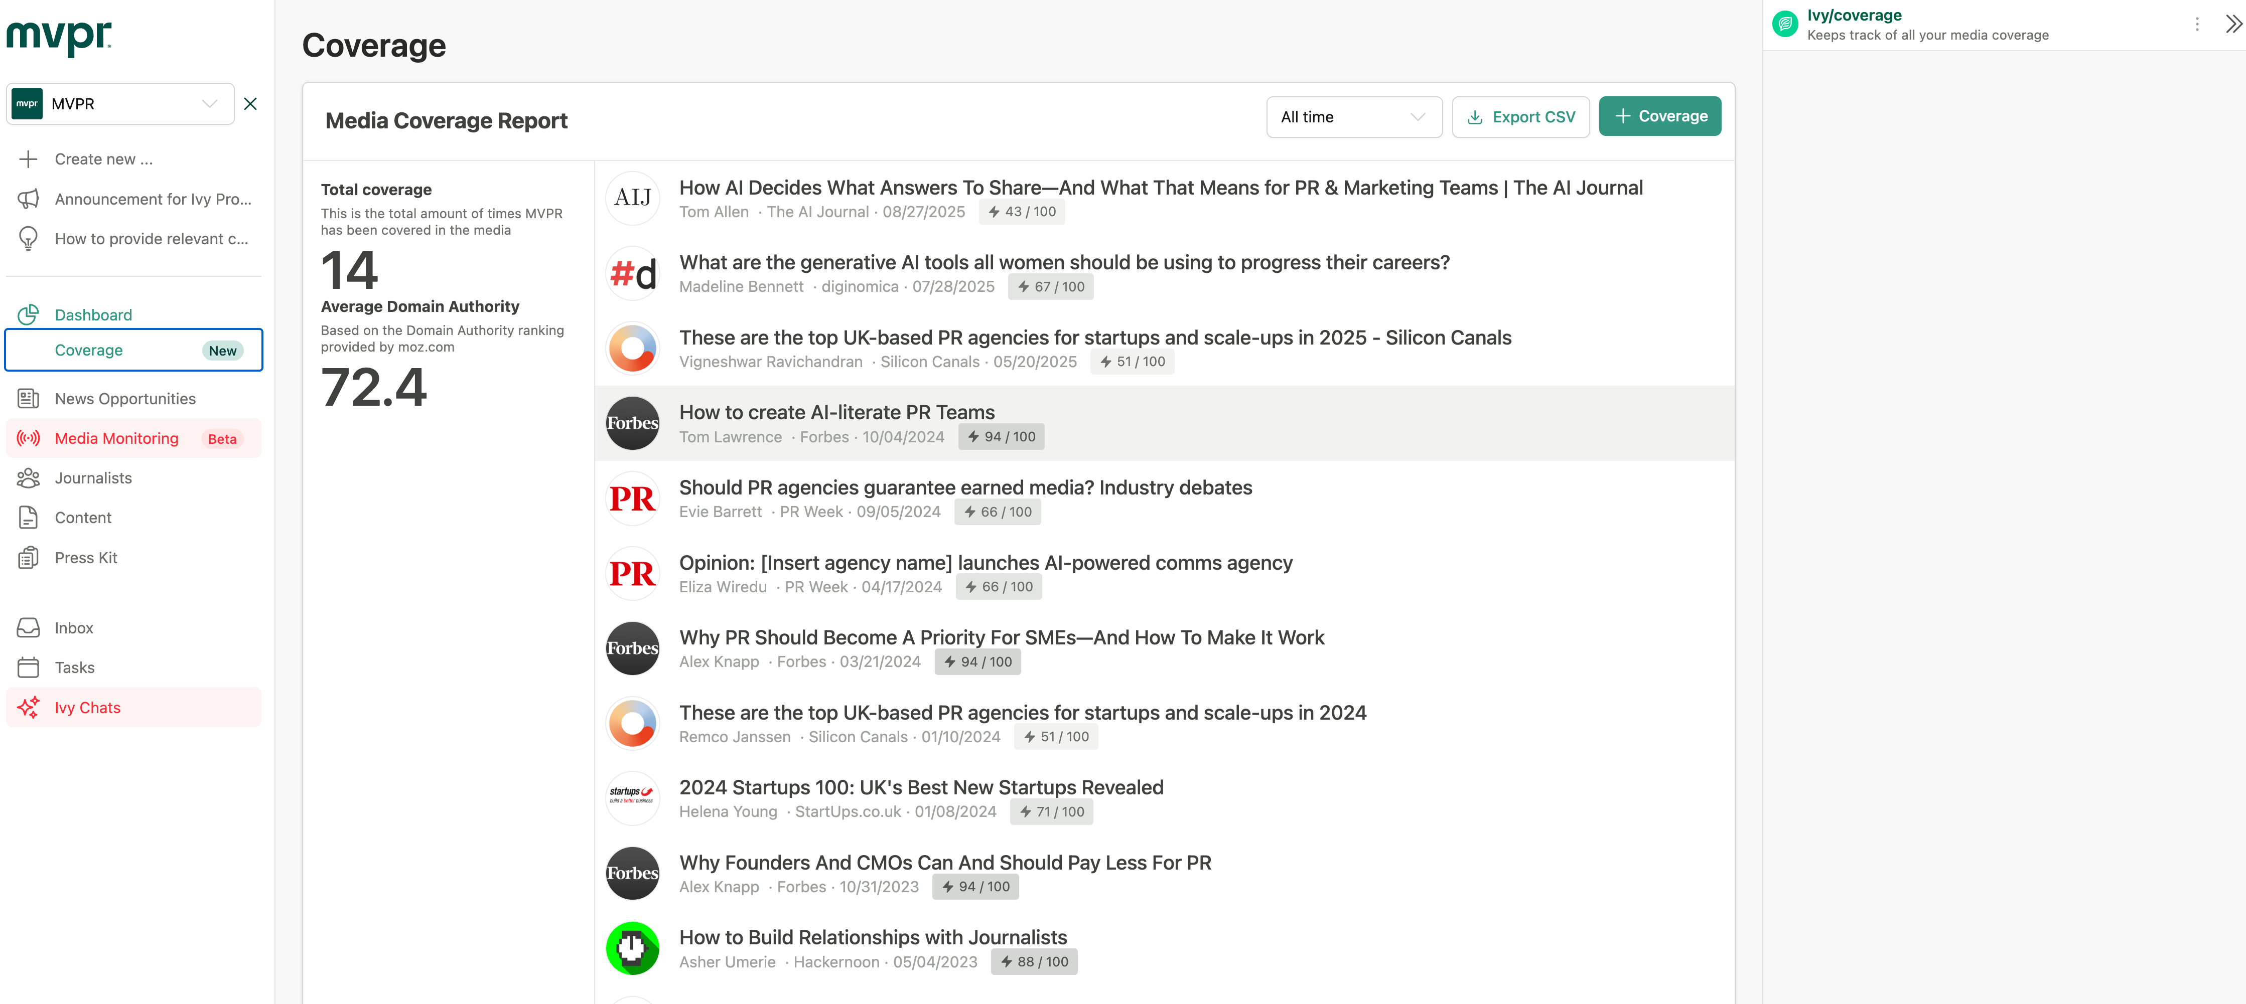The height and width of the screenshot is (1004, 2246).
Task: Click Forbes logo beside How to create AI-literate PR Teams
Action: [632, 423]
